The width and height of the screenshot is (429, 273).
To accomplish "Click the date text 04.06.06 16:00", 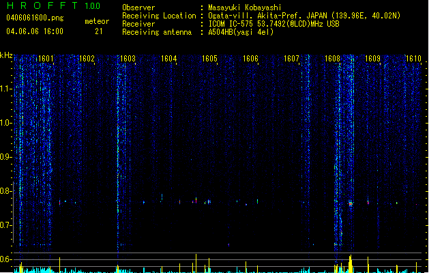I will coord(35,31).
